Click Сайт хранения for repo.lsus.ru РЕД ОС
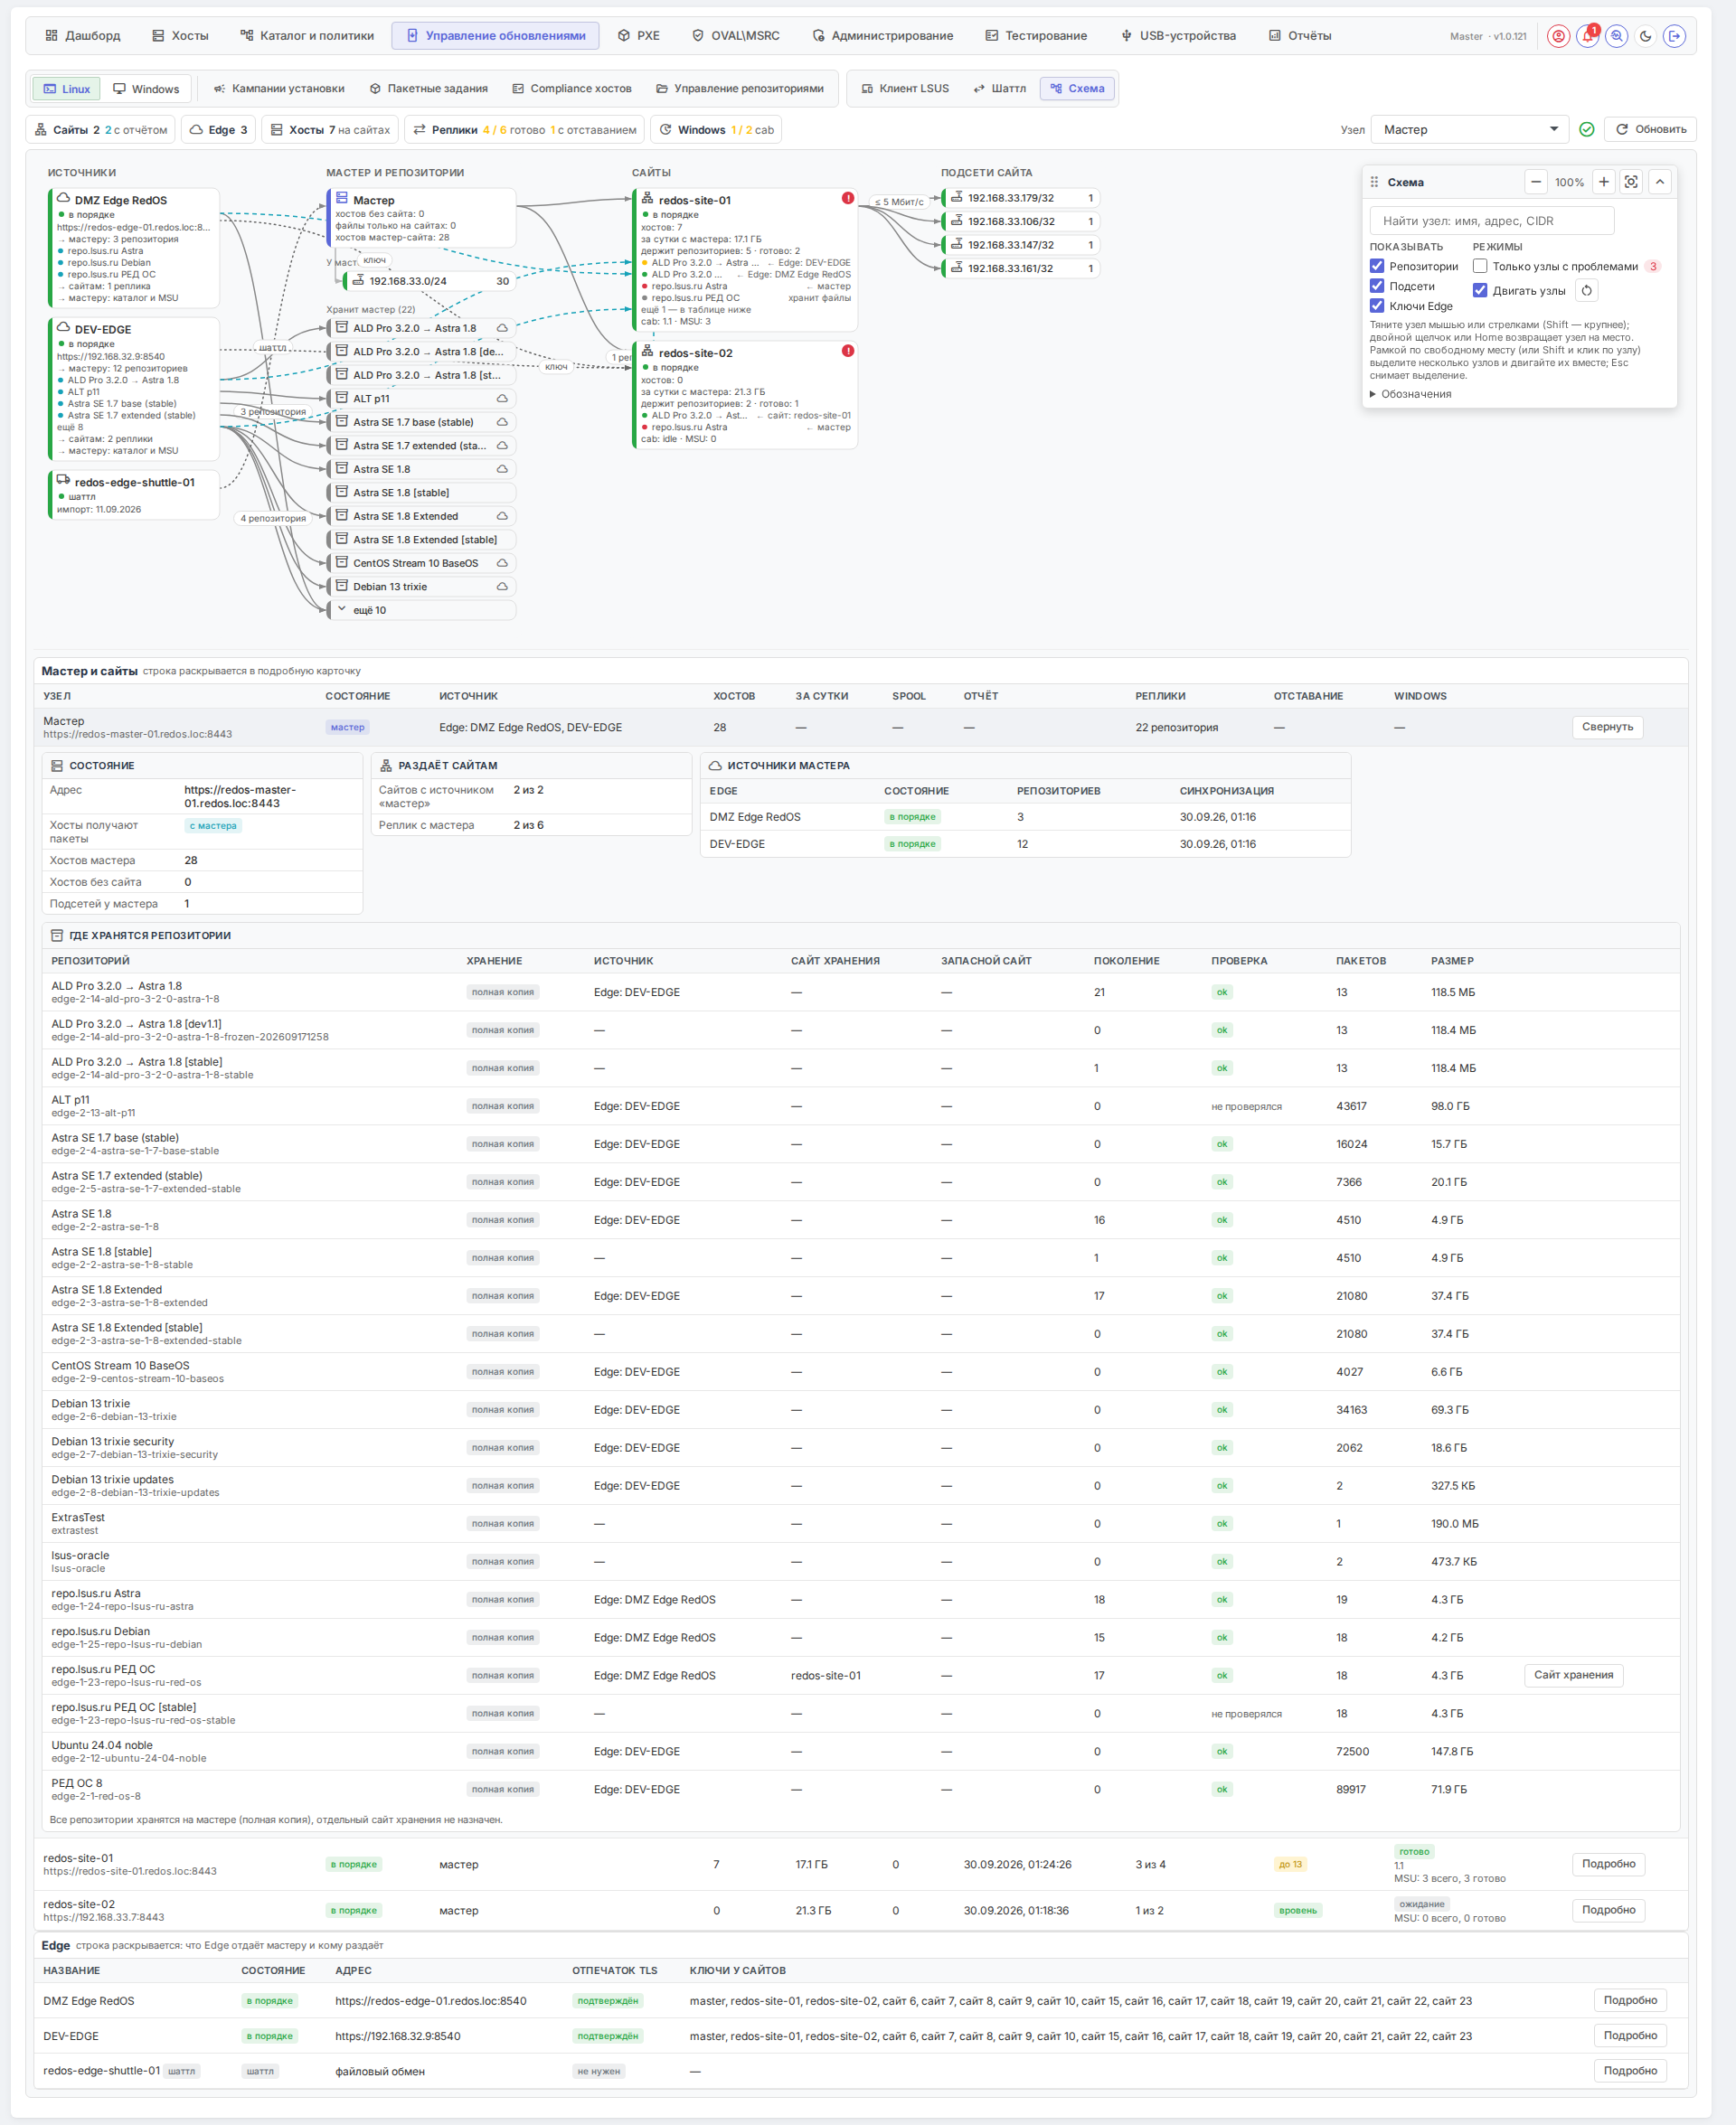This screenshot has width=1736, height=2125. pos(1573,1674)
